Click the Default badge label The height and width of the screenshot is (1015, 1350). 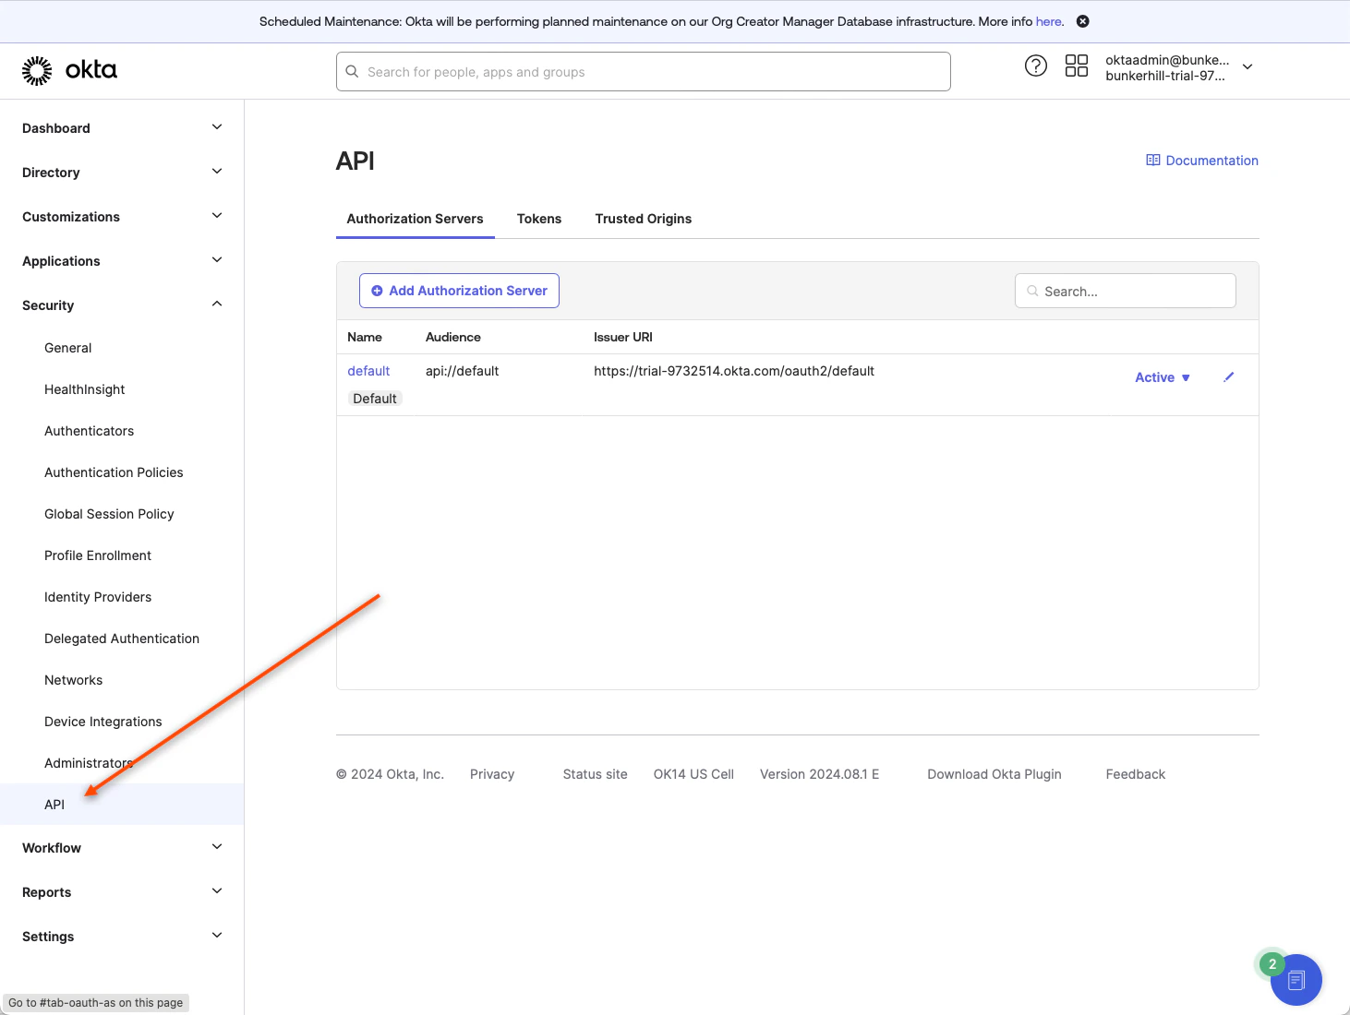[375, 399]
